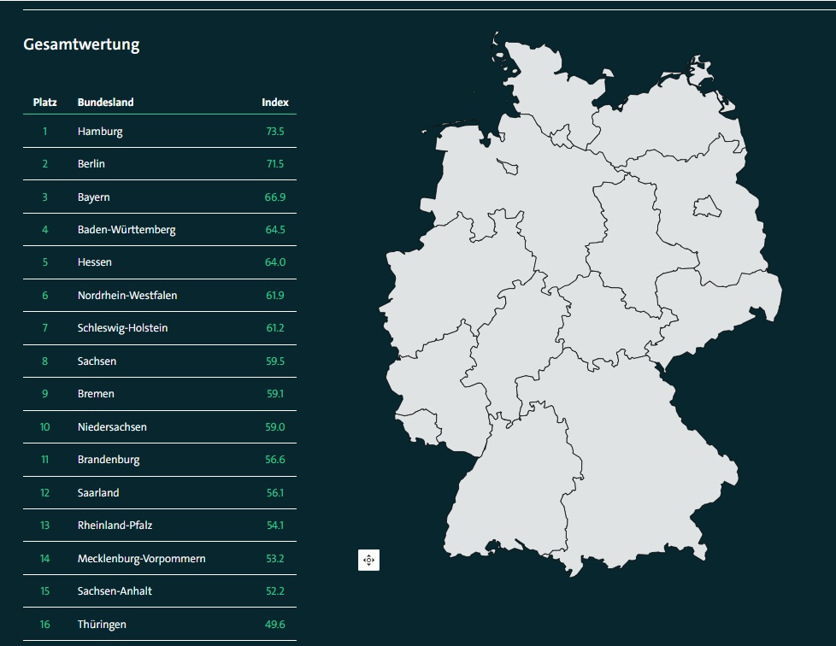Viewport: 836px width, 646px height.
Task: Click the Sachsen table row
Action: (x=160, y=361)
